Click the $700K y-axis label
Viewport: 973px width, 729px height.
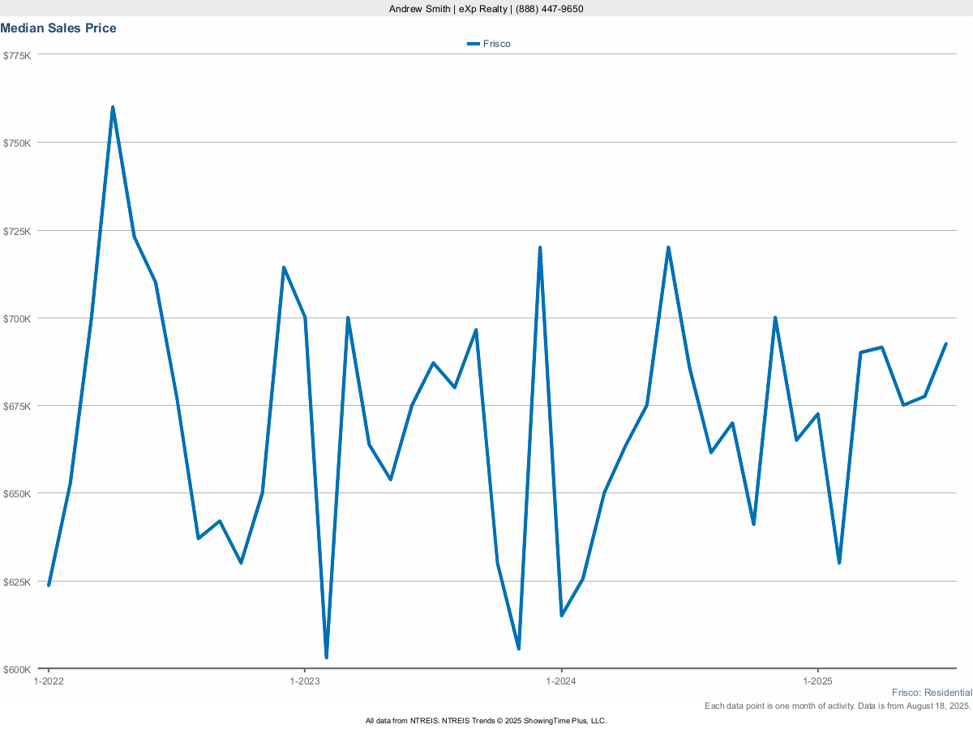click(17, 318)
